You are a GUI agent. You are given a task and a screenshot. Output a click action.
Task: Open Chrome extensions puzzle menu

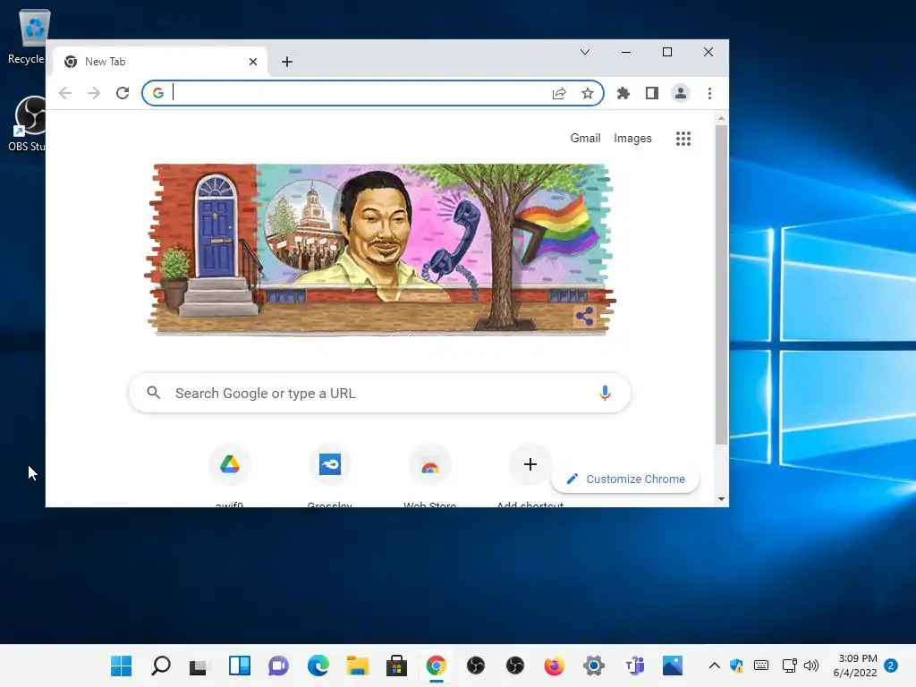tap(623, 93)
